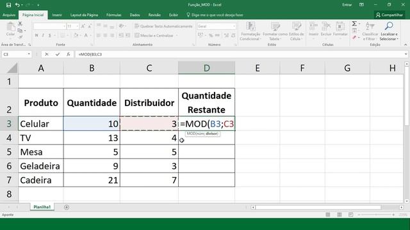Click Quebrar Texto Automaticamente

[x=163, y=26]
